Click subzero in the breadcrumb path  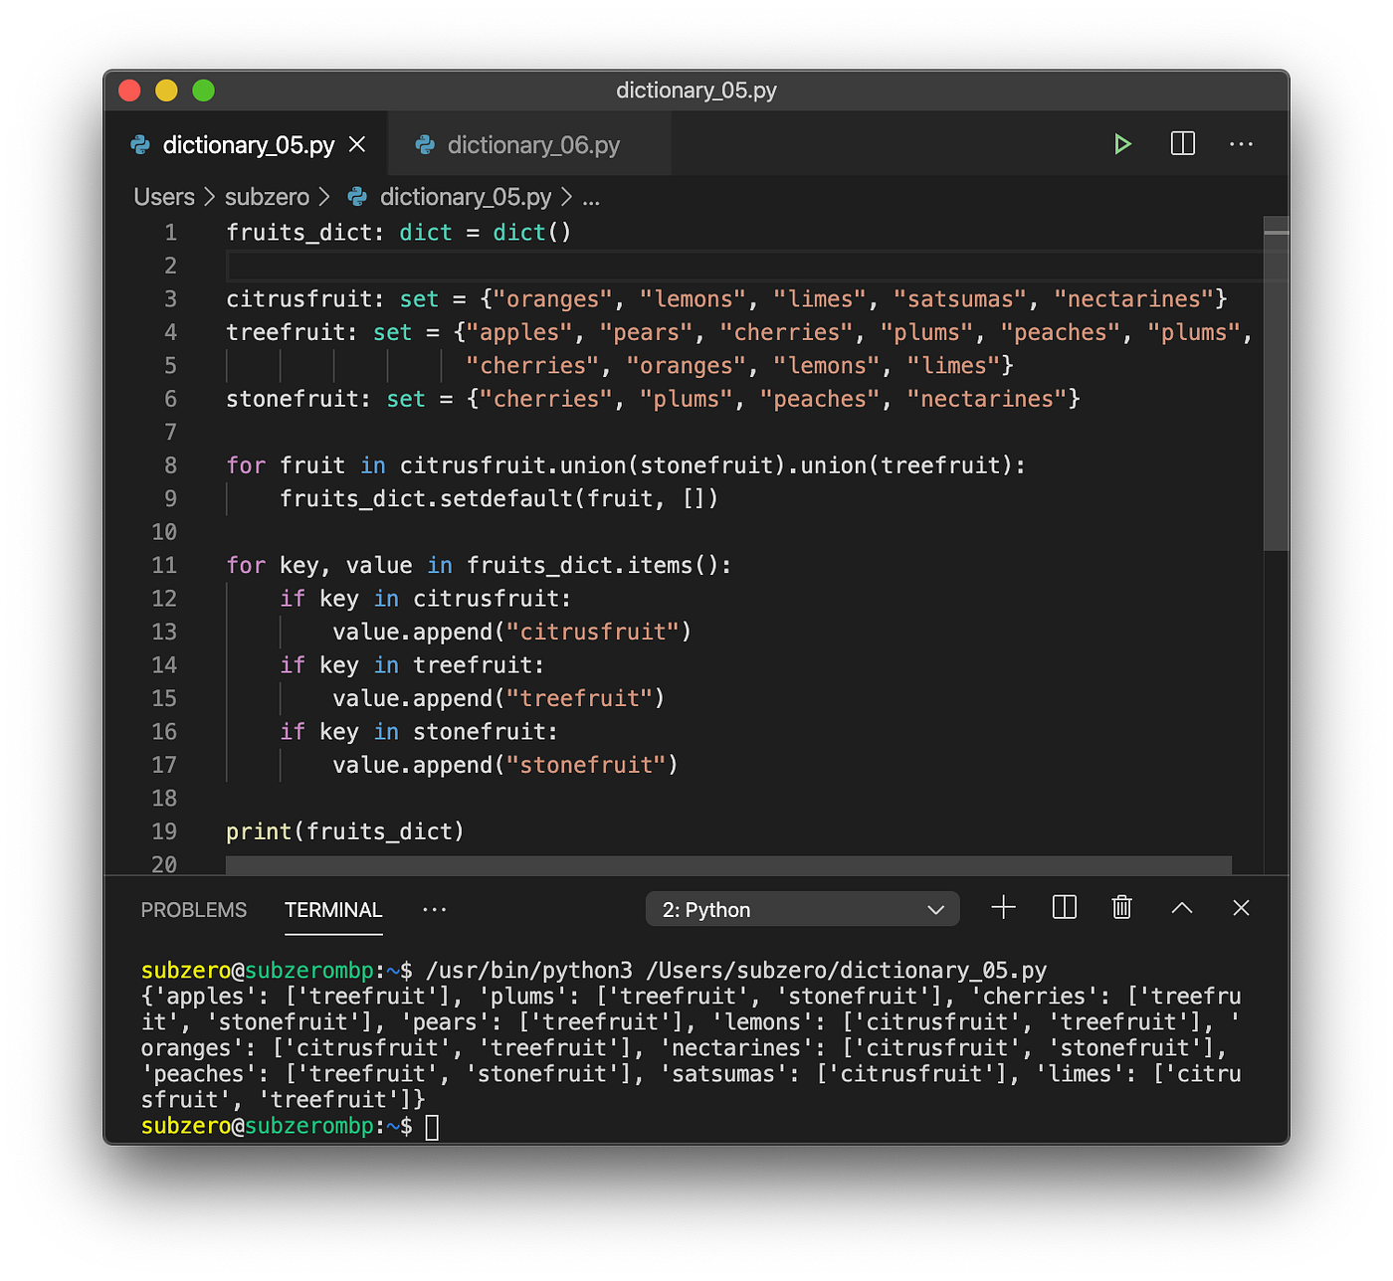(267, 197)
